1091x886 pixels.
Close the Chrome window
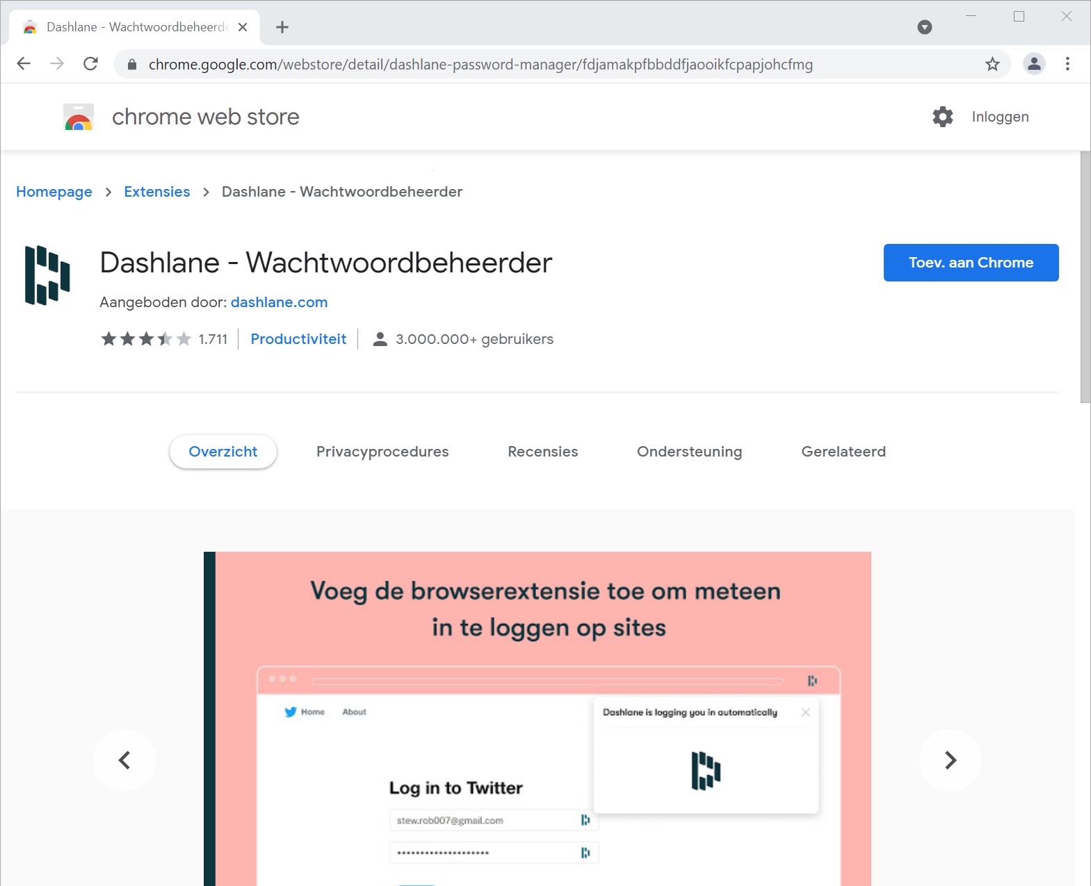(x=1066, y=16)
